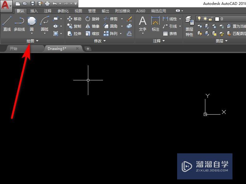
Task: Open the 开始 start tab
Action: tap(13, 48)
